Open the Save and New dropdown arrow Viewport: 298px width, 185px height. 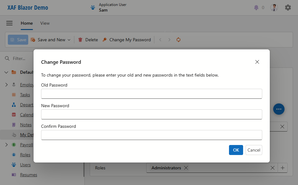click(x=69, y=39)
